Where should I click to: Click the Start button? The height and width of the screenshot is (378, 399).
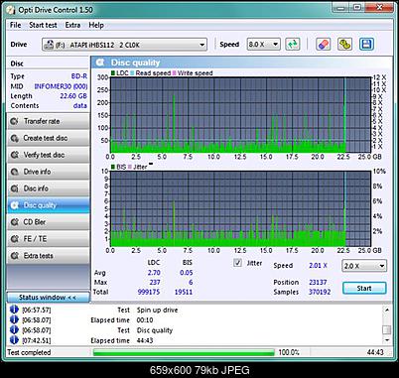click(364, 289)
